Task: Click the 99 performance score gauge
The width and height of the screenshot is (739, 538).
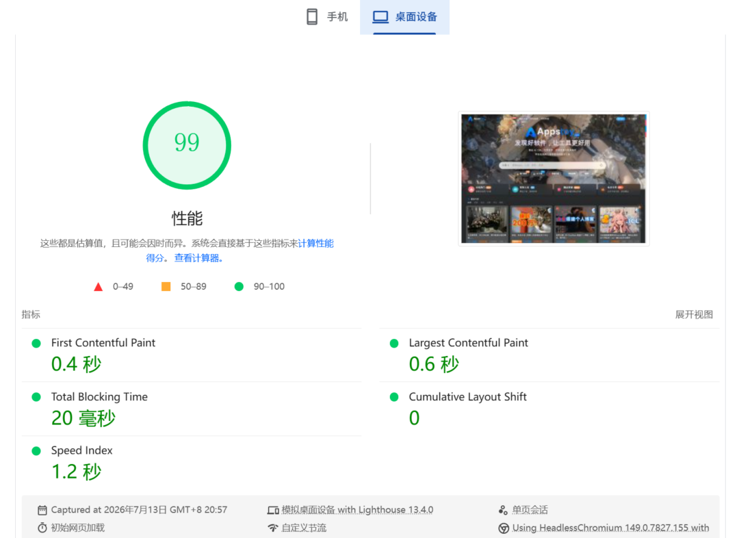Action: click(x=187, y=145)
